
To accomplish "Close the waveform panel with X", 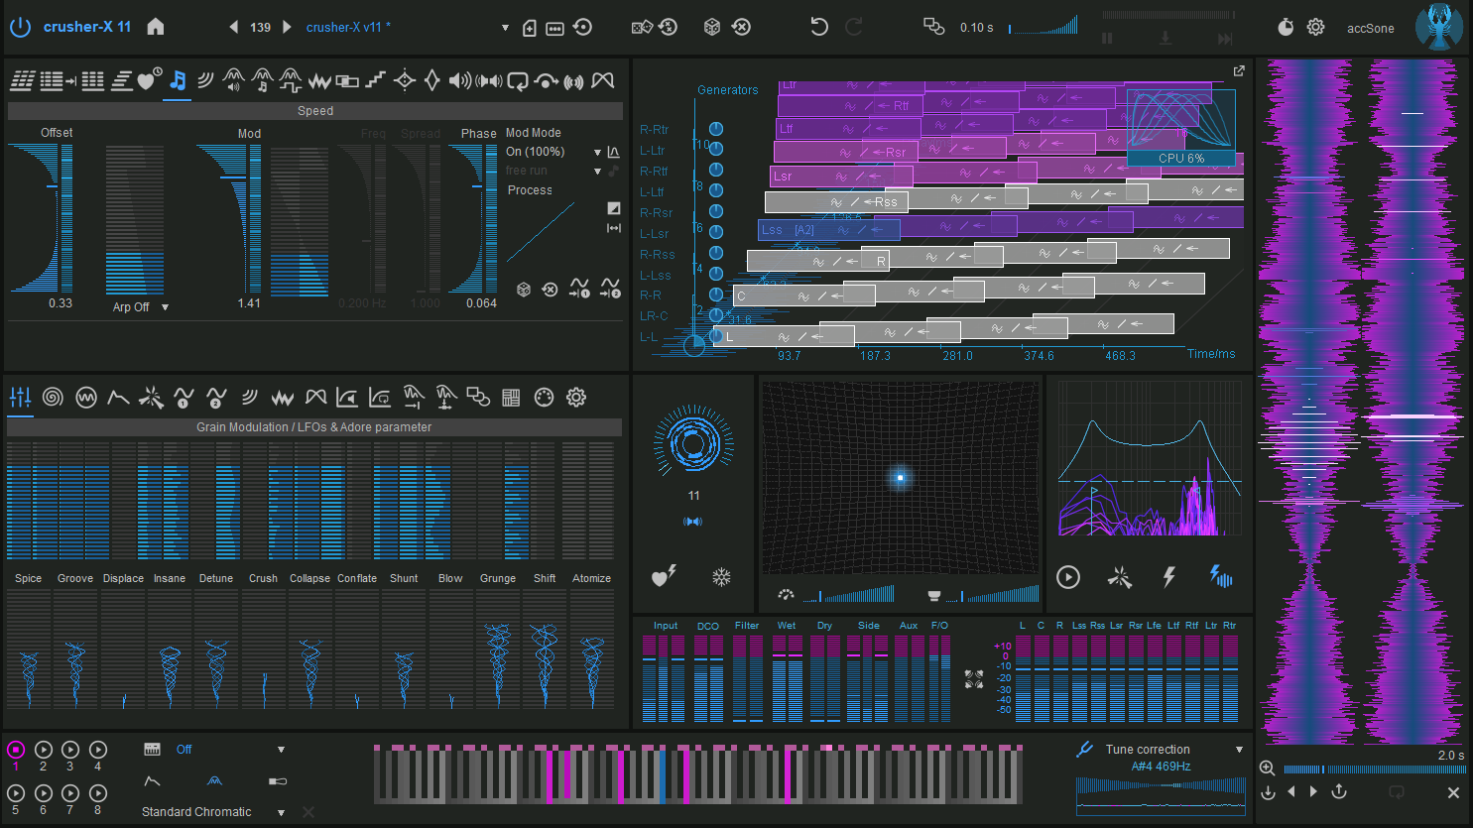I will coord(1453,792).
